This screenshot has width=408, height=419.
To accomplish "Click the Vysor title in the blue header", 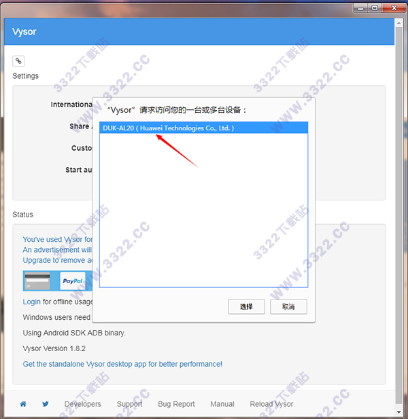I will (x=24, y=31).
